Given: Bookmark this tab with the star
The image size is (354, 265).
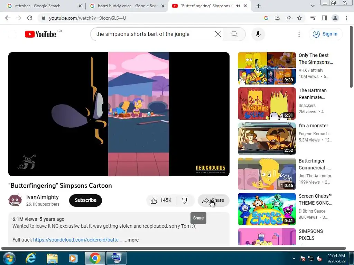Looking at the screenshot, I should coord(299,18).
